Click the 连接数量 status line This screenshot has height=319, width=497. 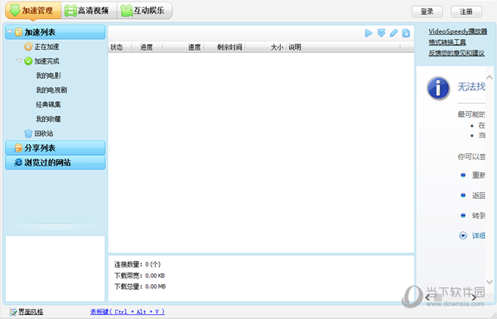pyautogui.click(x=138, y=264)
